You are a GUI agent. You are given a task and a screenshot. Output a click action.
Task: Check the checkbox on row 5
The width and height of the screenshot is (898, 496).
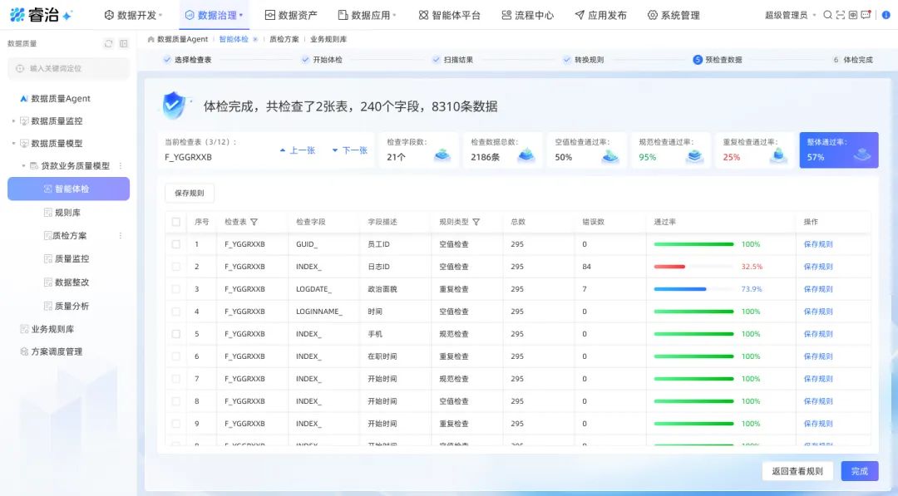point(176,333)
